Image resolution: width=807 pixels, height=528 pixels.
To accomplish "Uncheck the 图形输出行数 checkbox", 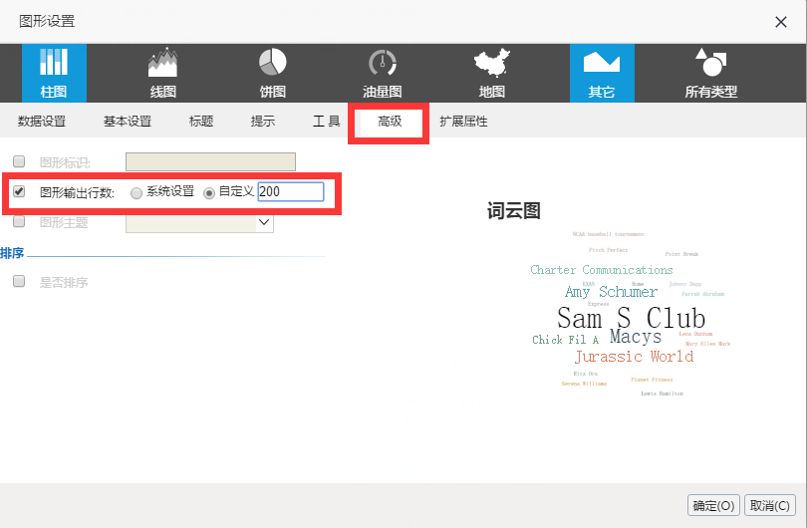I will point(19,191).
